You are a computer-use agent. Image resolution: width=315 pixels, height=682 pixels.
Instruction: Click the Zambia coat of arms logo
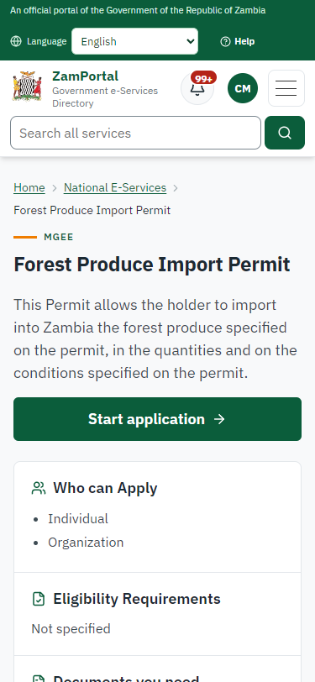(x=27, y=87)
